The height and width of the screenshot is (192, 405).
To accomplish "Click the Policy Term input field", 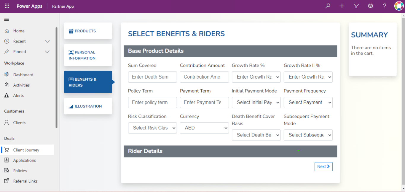I will (x=152, y=102).
